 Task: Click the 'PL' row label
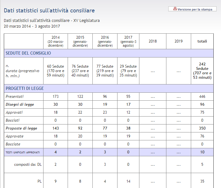(39, 181)
